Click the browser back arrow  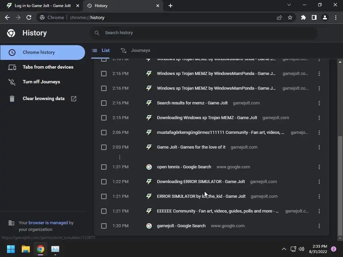[x=7, y=17]
